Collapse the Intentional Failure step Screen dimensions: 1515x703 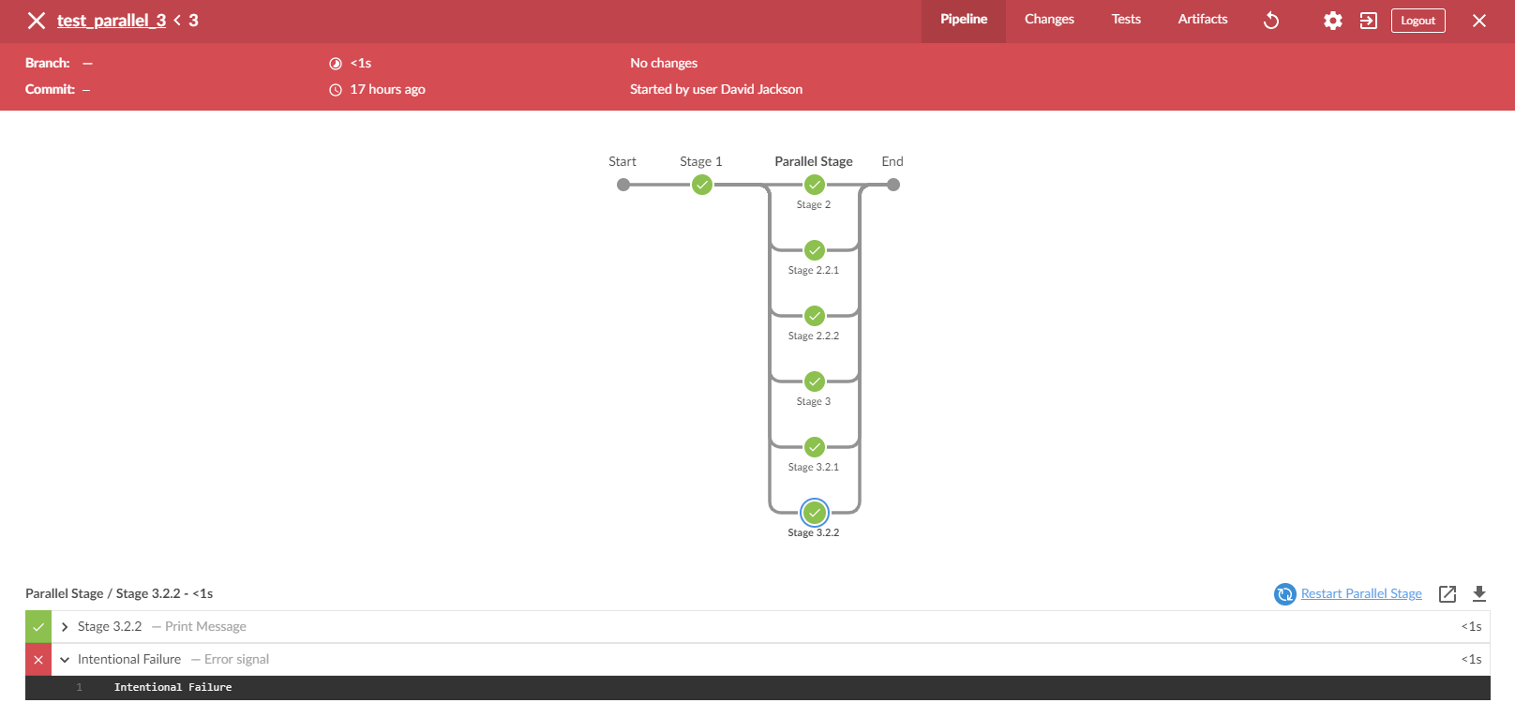point(65,660)
